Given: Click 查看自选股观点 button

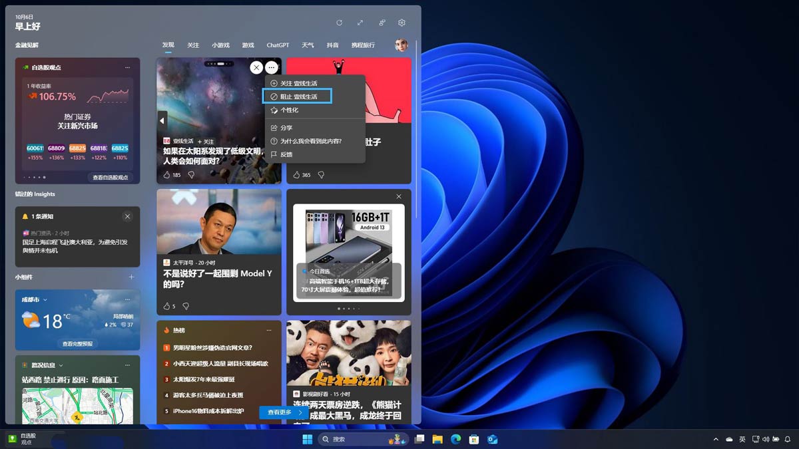Looking at the screenshot, I should tap(110, 178).
